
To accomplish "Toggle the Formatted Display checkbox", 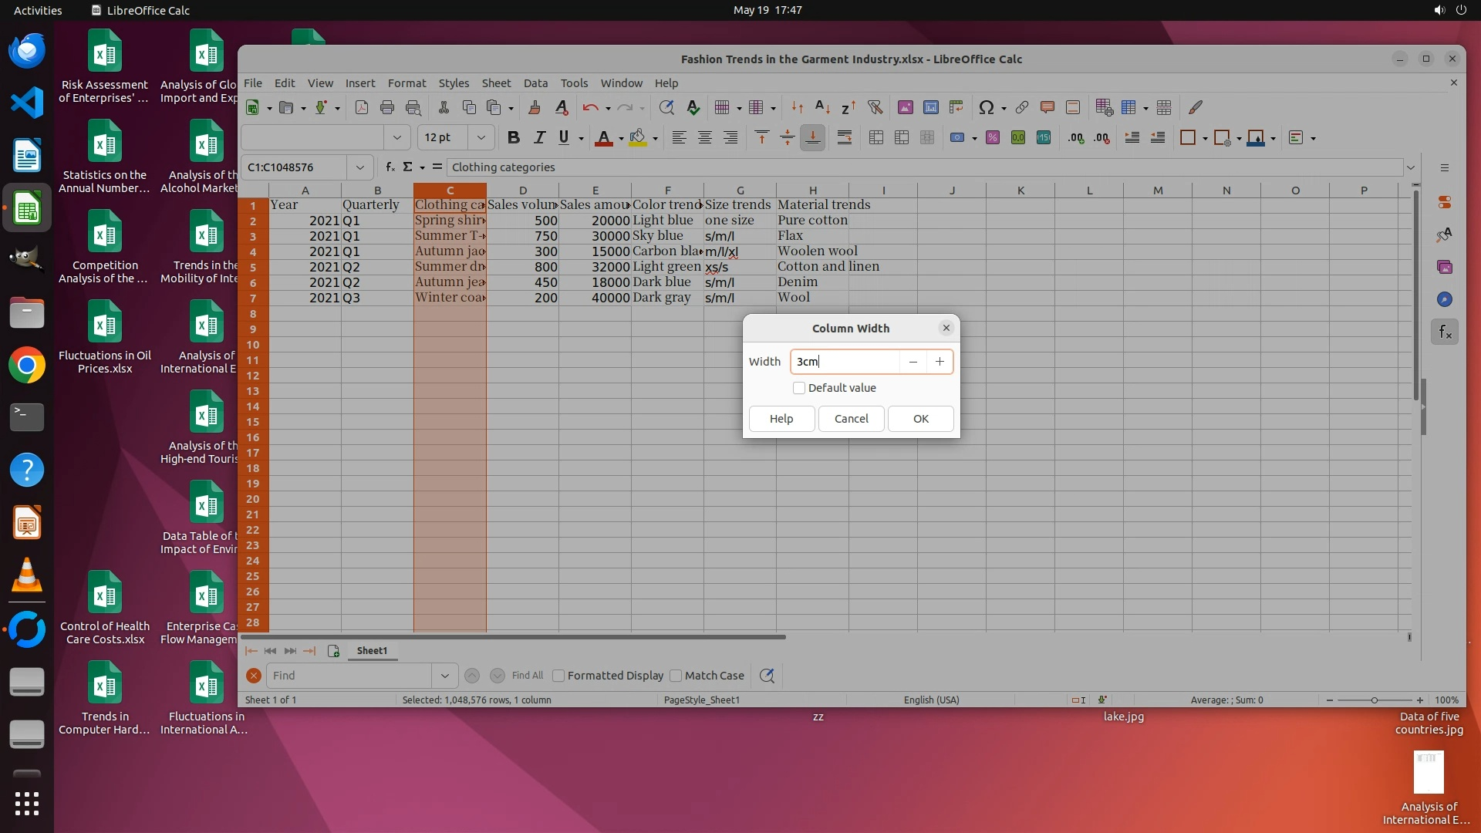I will tap(559, 676).
